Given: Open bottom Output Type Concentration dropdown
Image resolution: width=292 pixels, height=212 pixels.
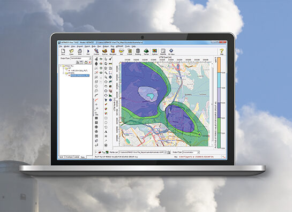Looking at the screenshot, I should (191, 152).
